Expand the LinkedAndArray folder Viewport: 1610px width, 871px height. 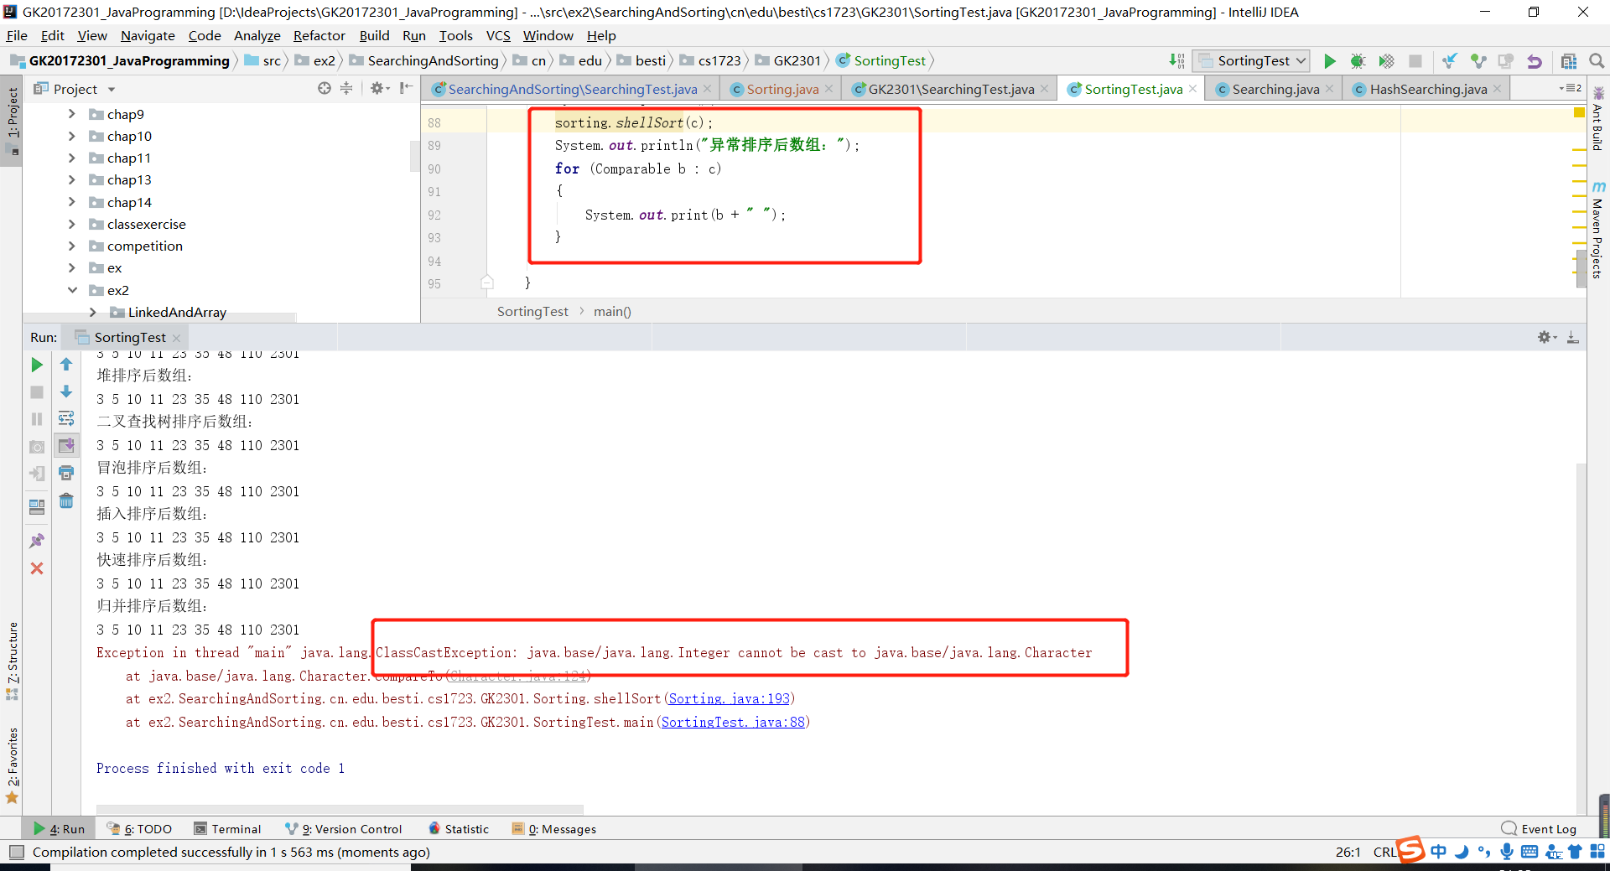(93, 312)
